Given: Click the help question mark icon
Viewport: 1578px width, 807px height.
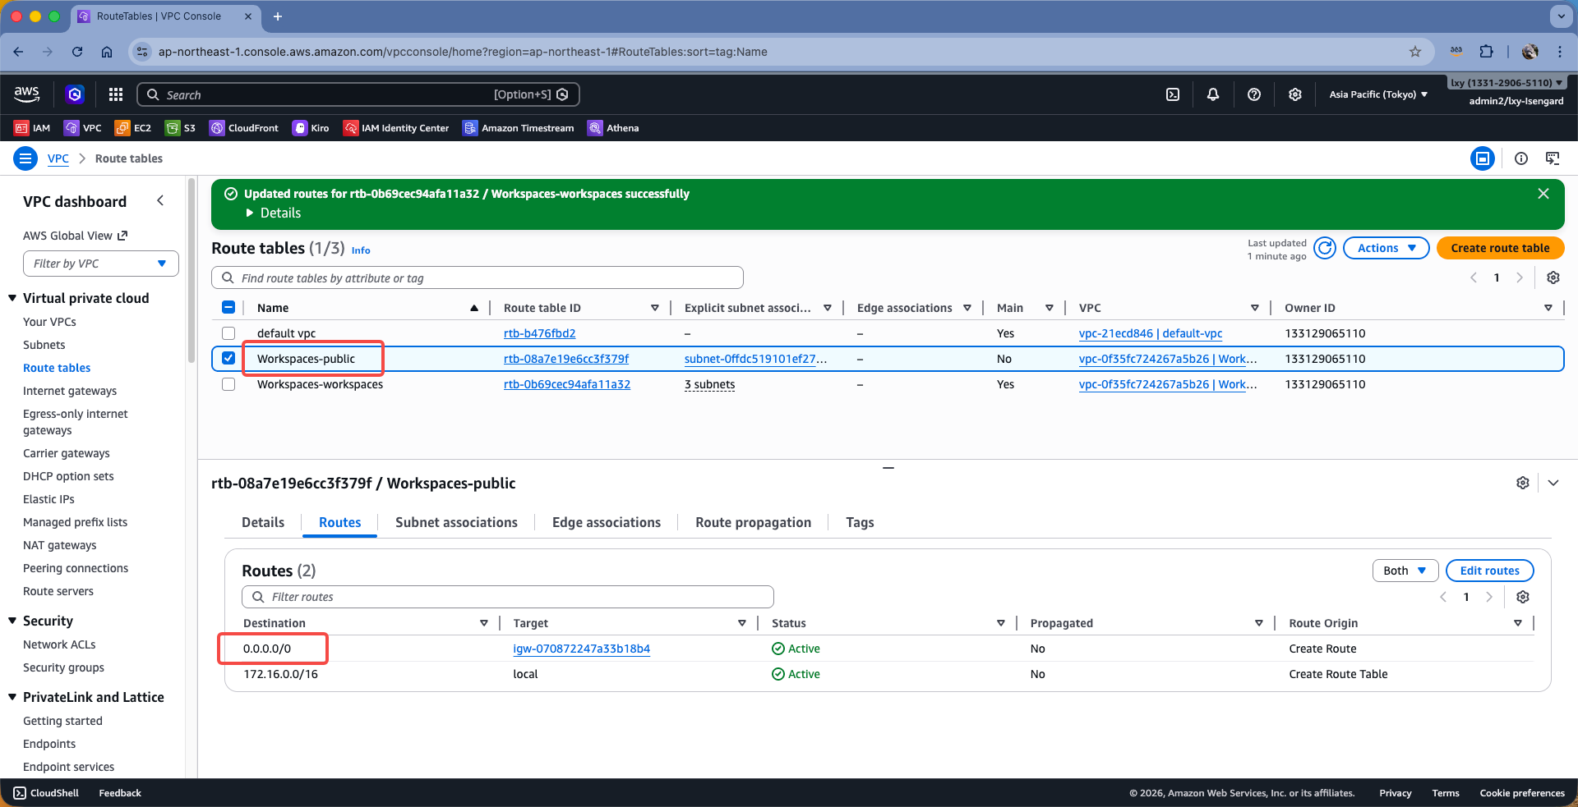Looking at the screenshot, I should click(1253, 94).
